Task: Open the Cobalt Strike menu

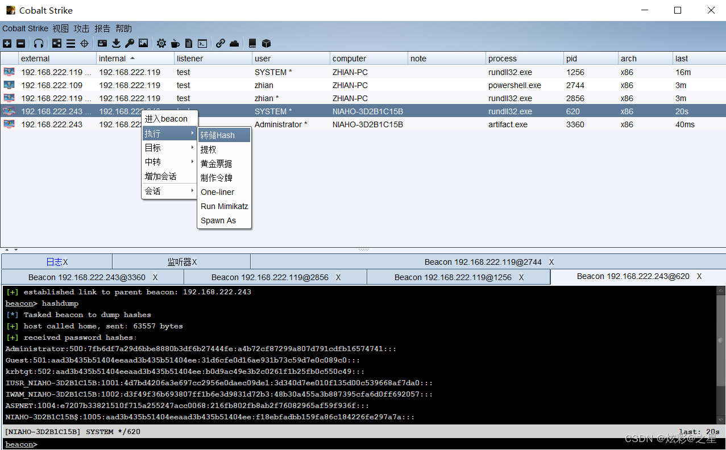Action: [x=25, y=28]
